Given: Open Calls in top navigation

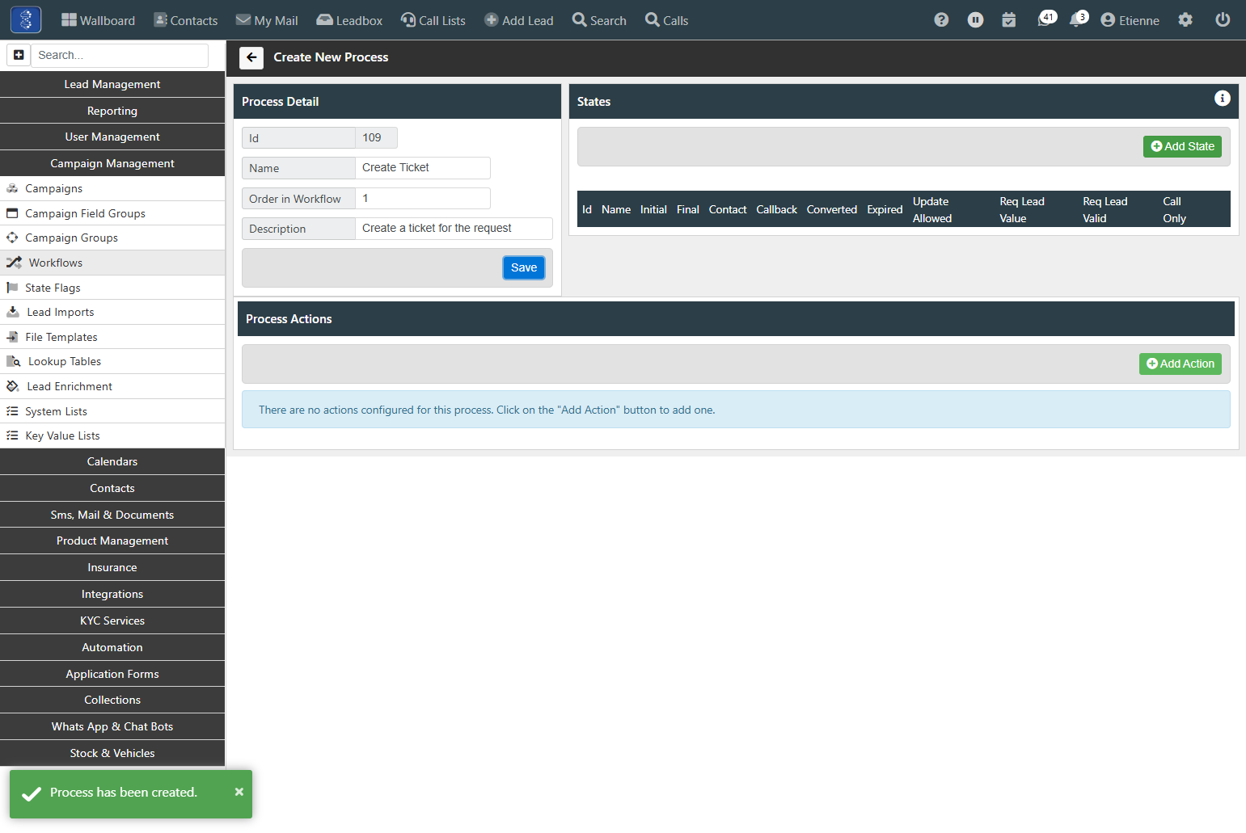Looking at the screenshot, I should tap(667, 20).
